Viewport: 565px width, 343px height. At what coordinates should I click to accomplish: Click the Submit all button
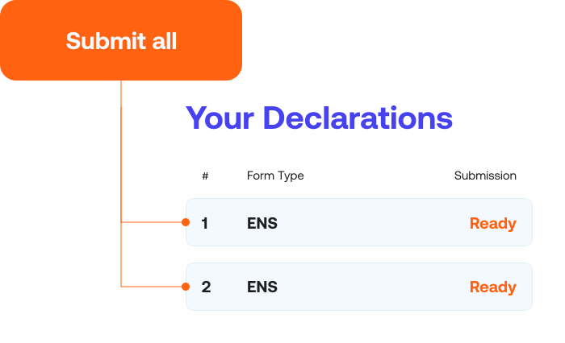(x=121, y=40)
